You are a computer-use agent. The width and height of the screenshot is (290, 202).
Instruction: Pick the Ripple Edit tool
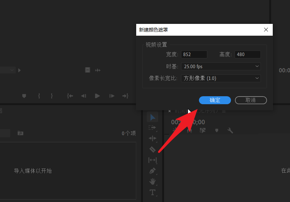[153, 138]
